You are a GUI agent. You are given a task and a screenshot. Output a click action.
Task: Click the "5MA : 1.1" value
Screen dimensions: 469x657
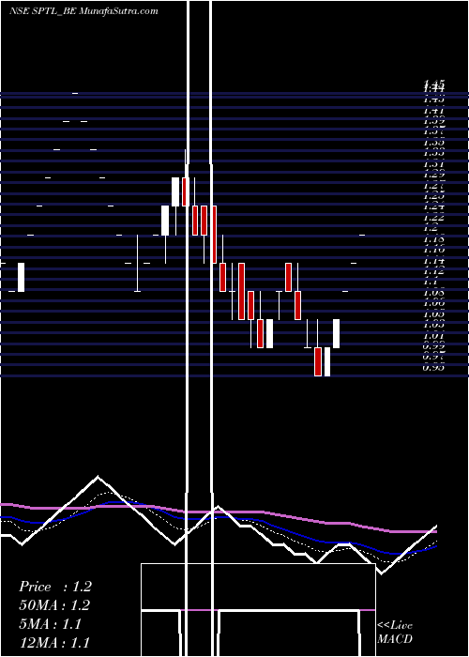50,624
